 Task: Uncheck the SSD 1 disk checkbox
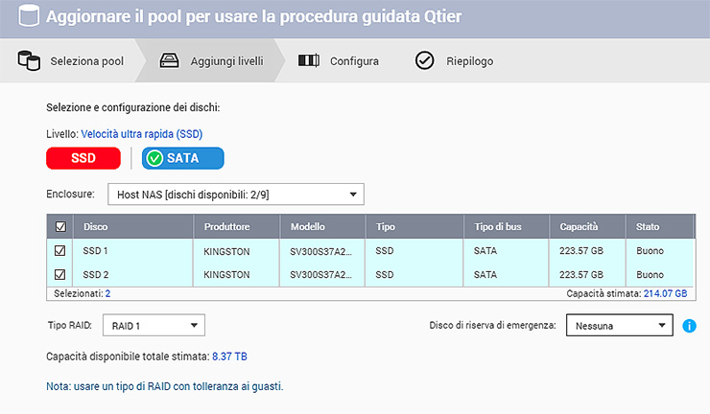pos(60,251)
